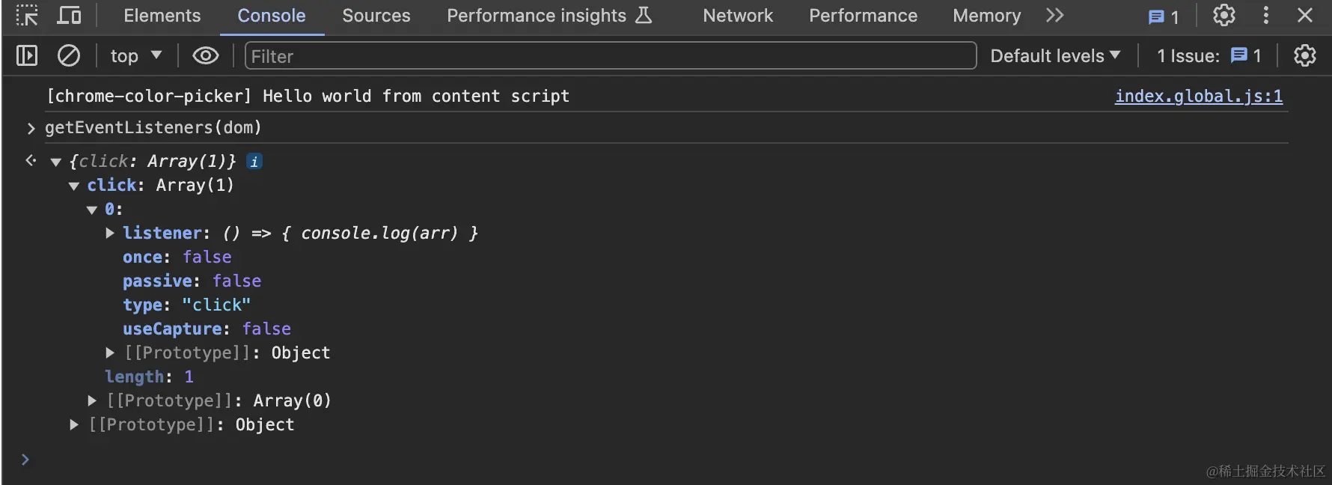The width and height of the screenshot is (1332, 485).
Task: Switch to the Sources tab
Action: click(x=376, y=16)
